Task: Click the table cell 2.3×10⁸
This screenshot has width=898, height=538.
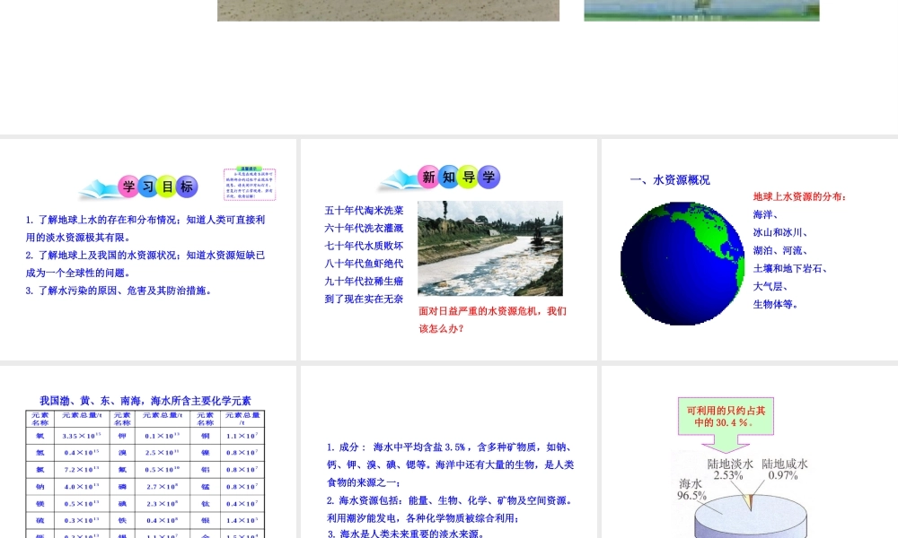Action: pyautogui.click(x=162, y=504)
